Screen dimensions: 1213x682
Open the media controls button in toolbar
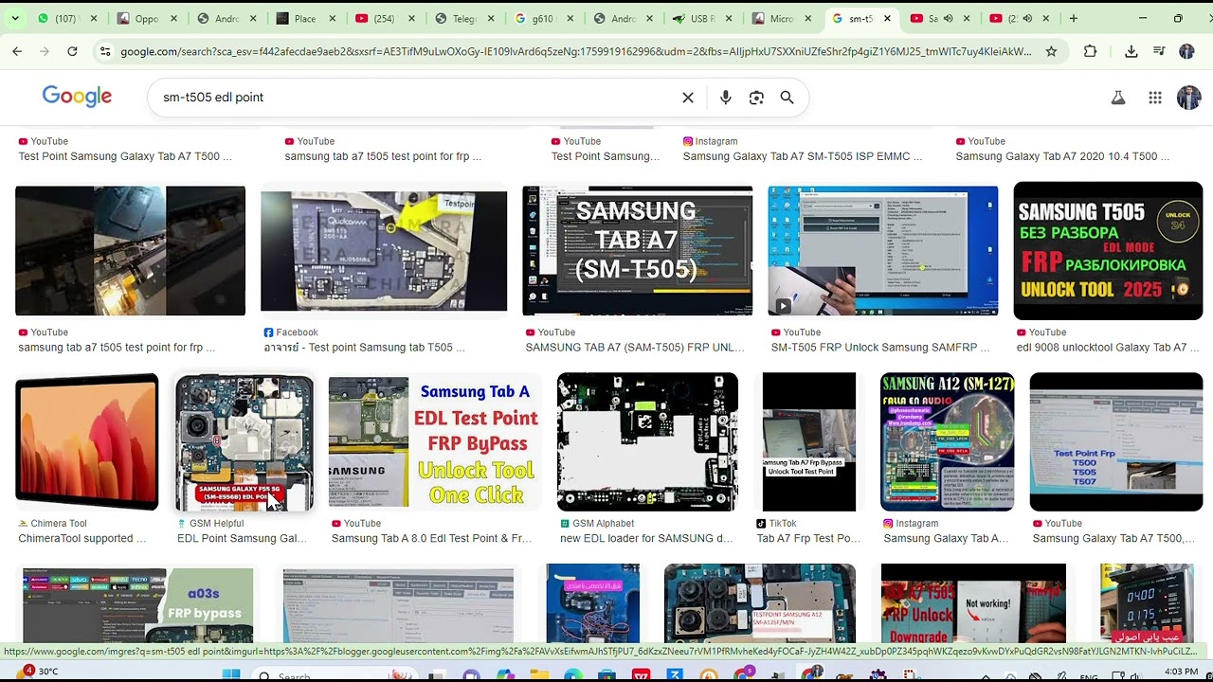pyautogui.click(x=1159, y=52)
